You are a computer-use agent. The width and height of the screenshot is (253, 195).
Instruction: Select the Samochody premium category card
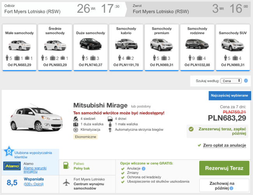point(162,47)
